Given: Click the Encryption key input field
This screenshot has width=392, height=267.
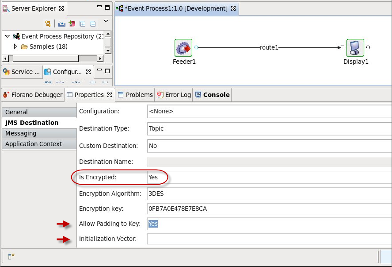Looking at the screenshot, I should [x=270, y=209].
